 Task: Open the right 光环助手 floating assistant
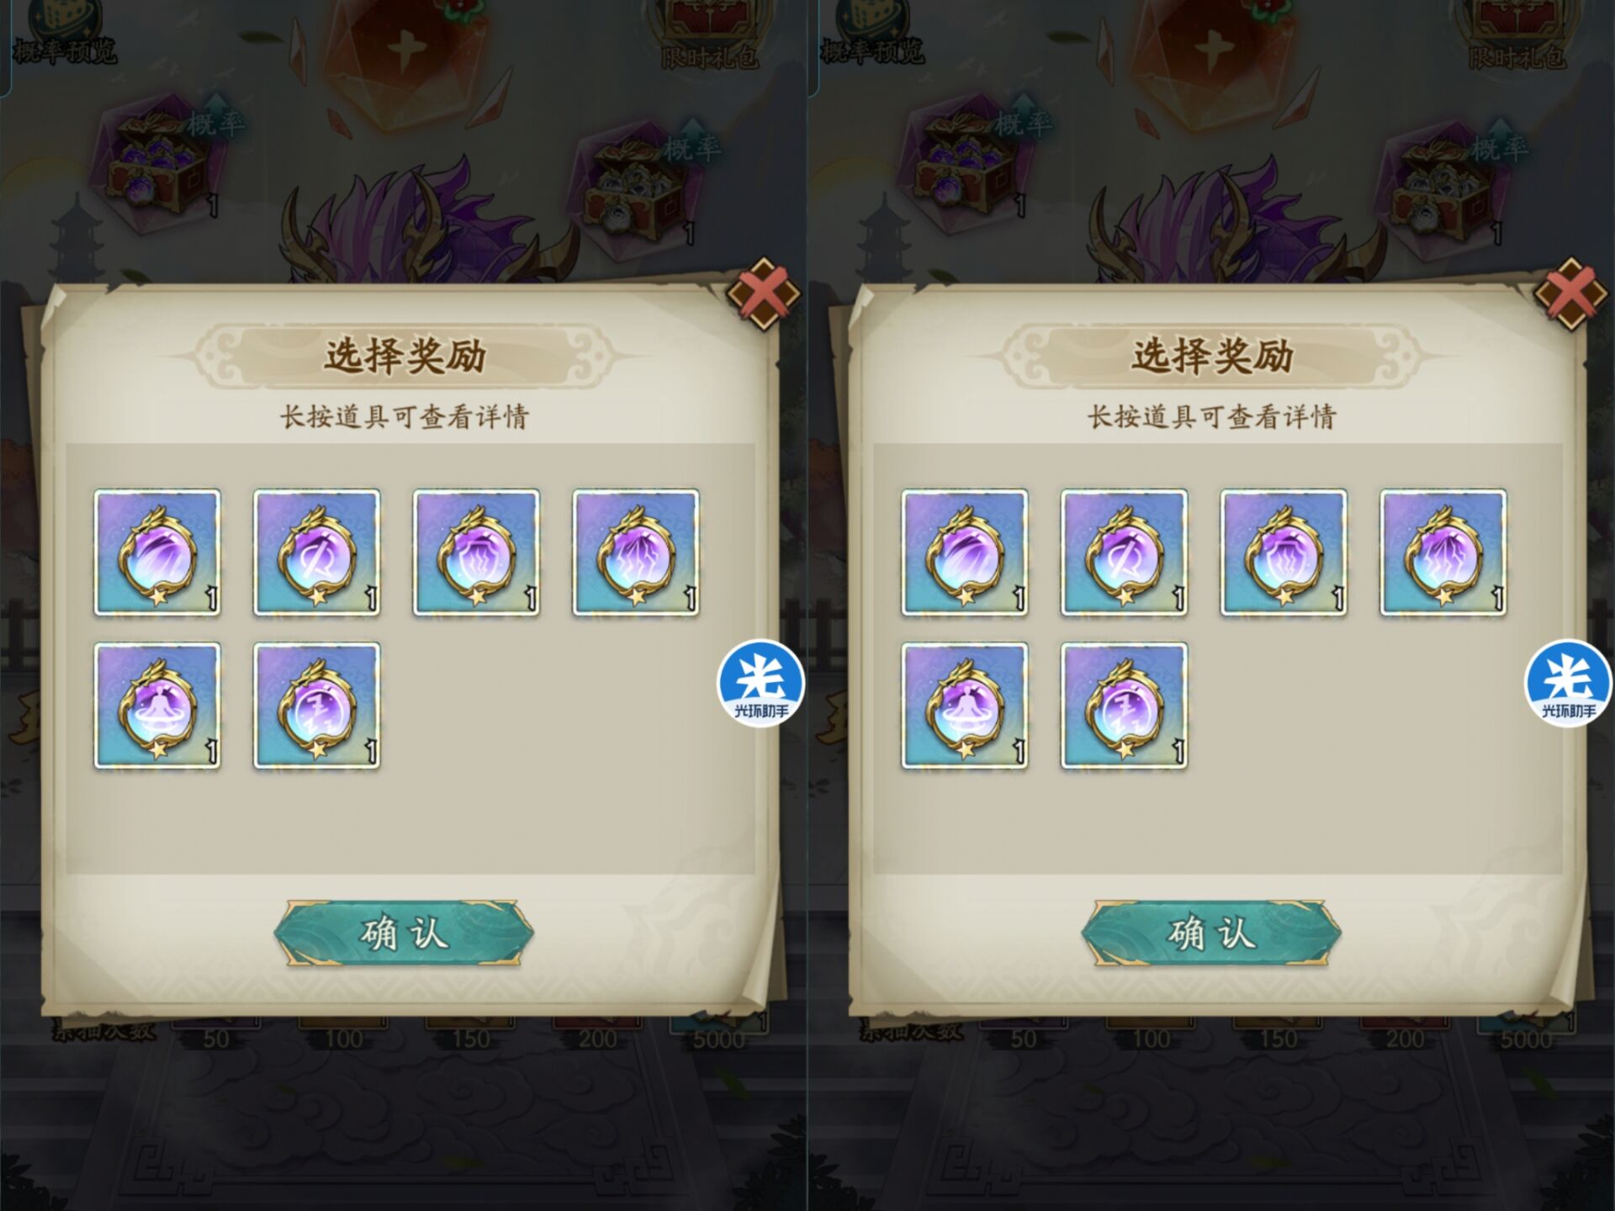(x=1569, y=683)
